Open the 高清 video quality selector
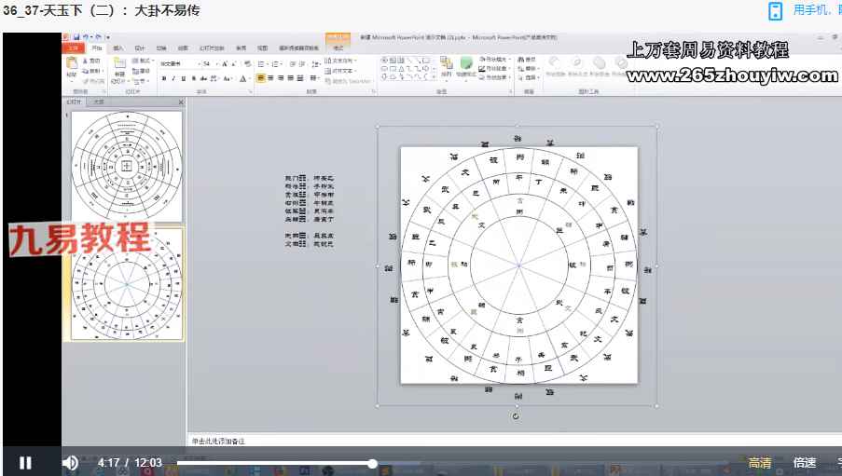The height and width of the screenshot is (476, 842). pos(760,463)
